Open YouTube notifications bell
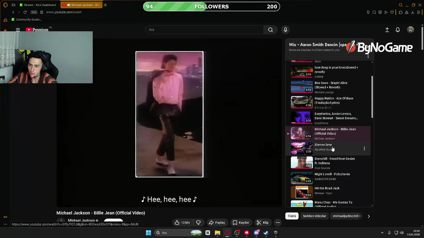 coord(398,30)
